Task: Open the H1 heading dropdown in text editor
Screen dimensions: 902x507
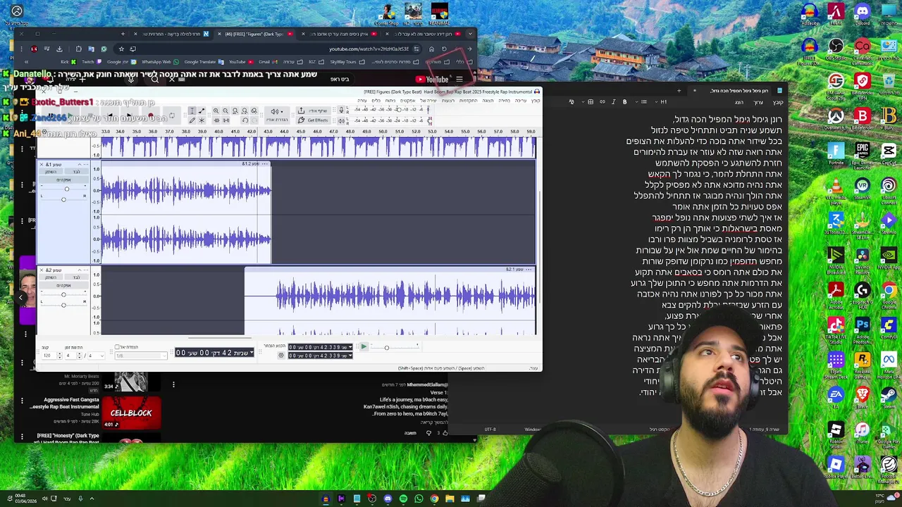Action: [x=662, y=101]
